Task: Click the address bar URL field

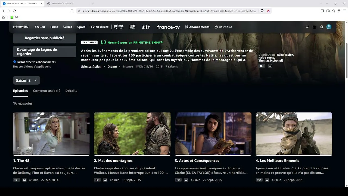Action: [x=169, y=11]
